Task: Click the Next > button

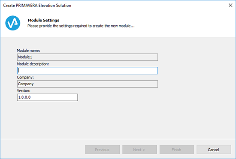Action: [x=139, y=150]
